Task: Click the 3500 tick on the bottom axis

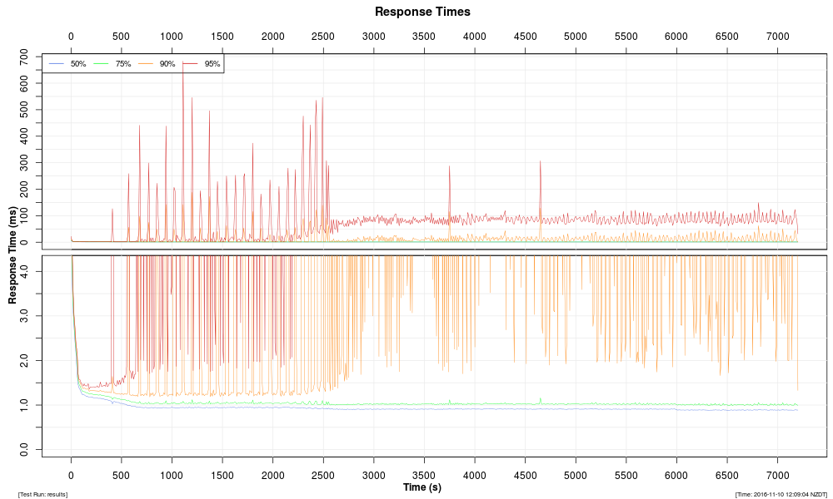Action: [x=424, y=475]
